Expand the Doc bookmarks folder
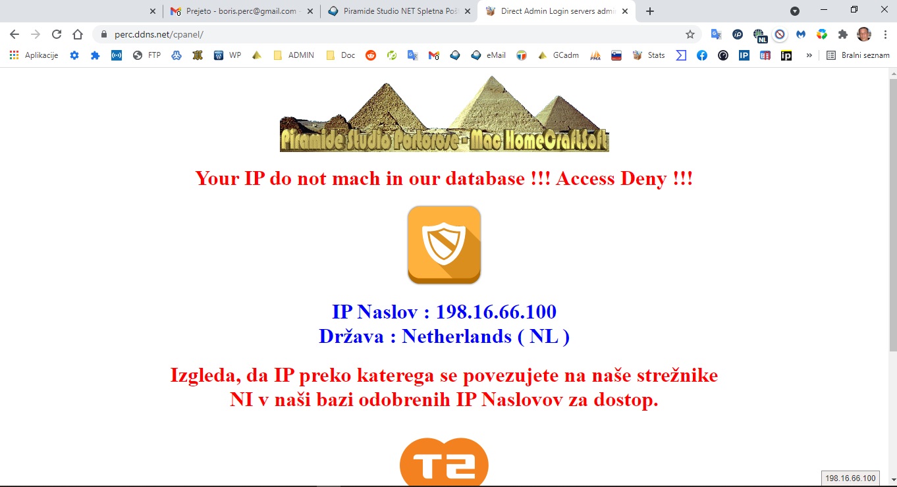 (340, 55)
